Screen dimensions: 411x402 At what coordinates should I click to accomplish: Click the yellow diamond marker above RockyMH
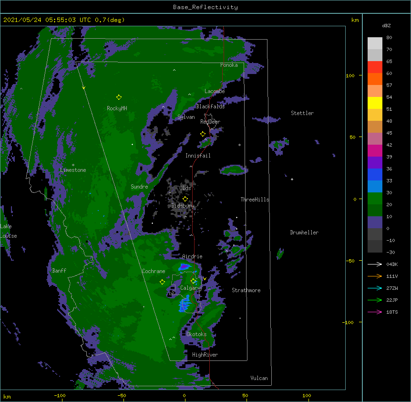coord(119,97)
